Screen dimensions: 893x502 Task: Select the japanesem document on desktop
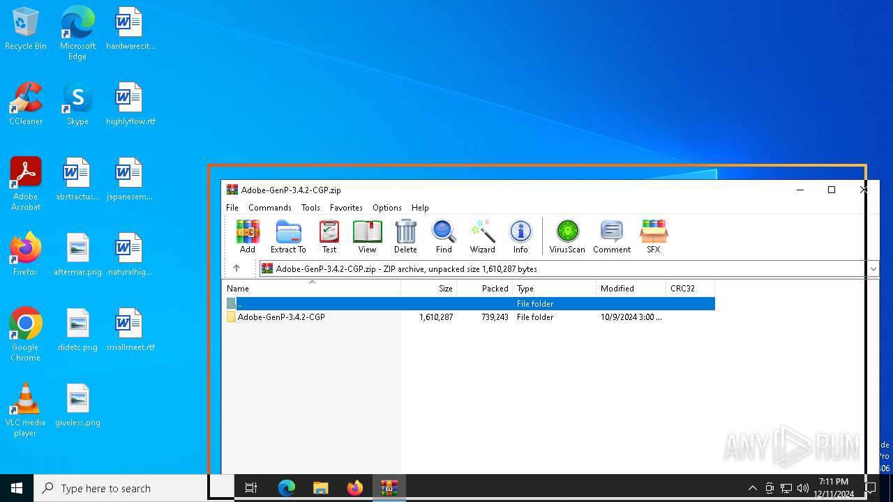[x=130, y=180]
